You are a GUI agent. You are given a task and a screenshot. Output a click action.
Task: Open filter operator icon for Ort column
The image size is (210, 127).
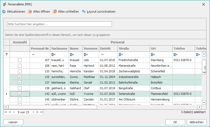point(153,54)
